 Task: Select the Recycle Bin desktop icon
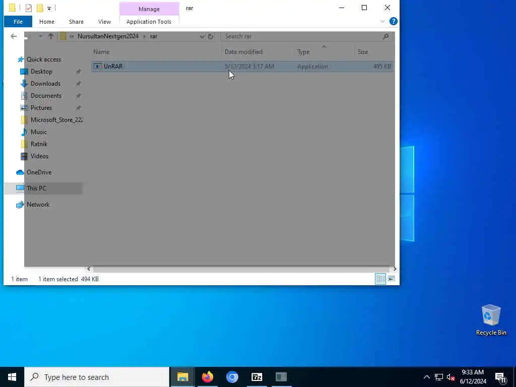pos(491,320)
